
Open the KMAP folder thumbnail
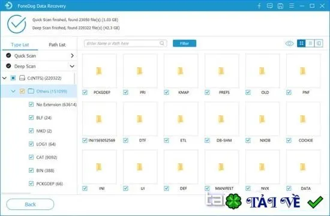(x=181, y=71)
